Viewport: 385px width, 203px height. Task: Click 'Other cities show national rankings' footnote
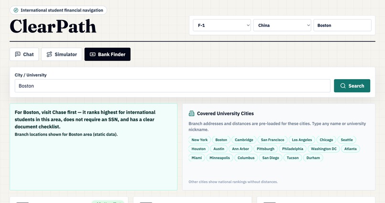233,182
